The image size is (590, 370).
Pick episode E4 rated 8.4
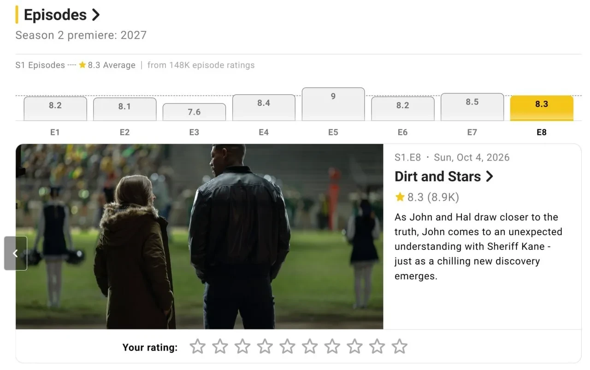[264, 108]
